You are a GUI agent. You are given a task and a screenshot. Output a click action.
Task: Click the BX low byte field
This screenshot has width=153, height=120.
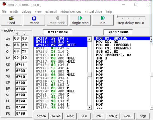pyautogui.click(x=25, y=45)
